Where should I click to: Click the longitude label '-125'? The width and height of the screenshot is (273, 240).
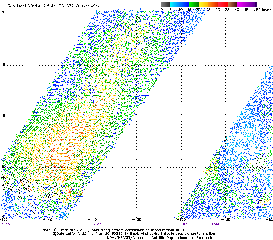(226, 219)
